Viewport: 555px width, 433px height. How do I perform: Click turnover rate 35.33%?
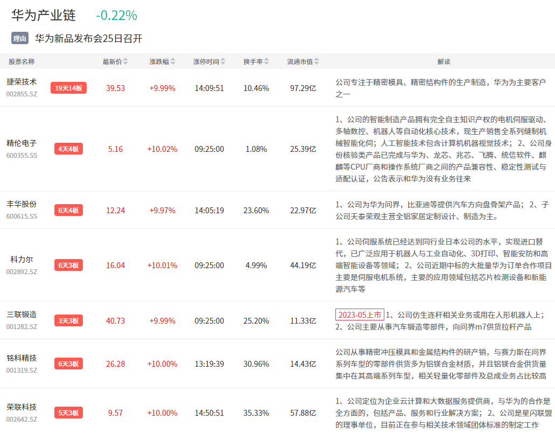(x=256, y=413)
